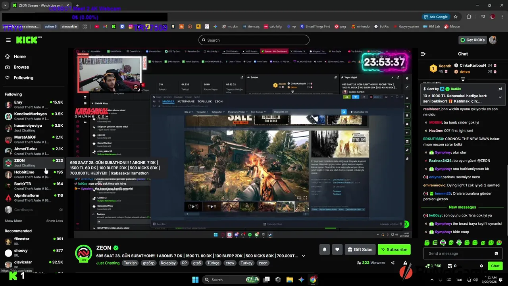Open Windows Start menu

click(195, 280)
